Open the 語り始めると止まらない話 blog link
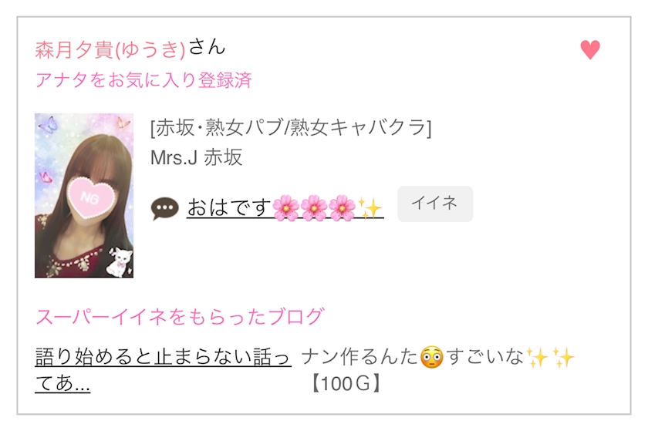Screen dimensions: 648x431 163,369
